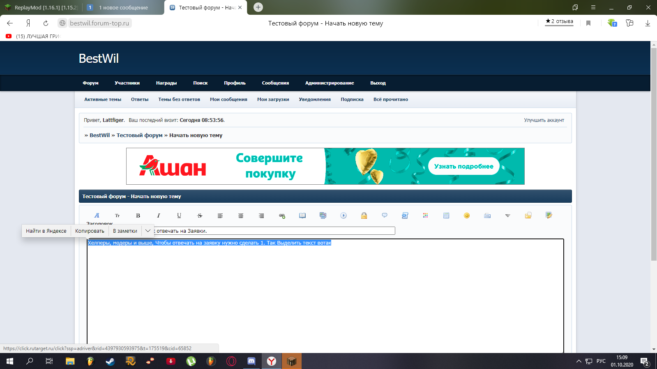Click the browser bookmark icon
This screenshot has width=657, height=369.
pyautogui.click(x=588, y=23)
